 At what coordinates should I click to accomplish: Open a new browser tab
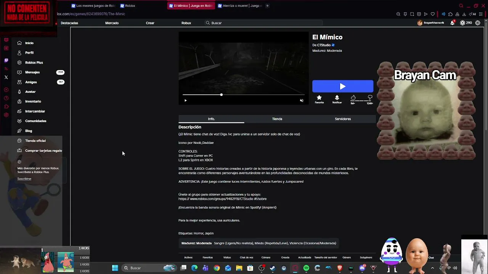(x=267, y=6)
